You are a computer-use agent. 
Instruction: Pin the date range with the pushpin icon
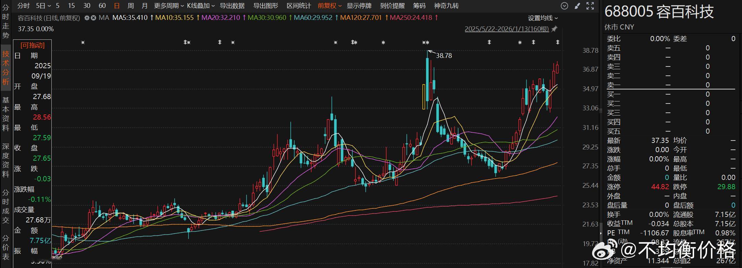click(x=554, y=29)
